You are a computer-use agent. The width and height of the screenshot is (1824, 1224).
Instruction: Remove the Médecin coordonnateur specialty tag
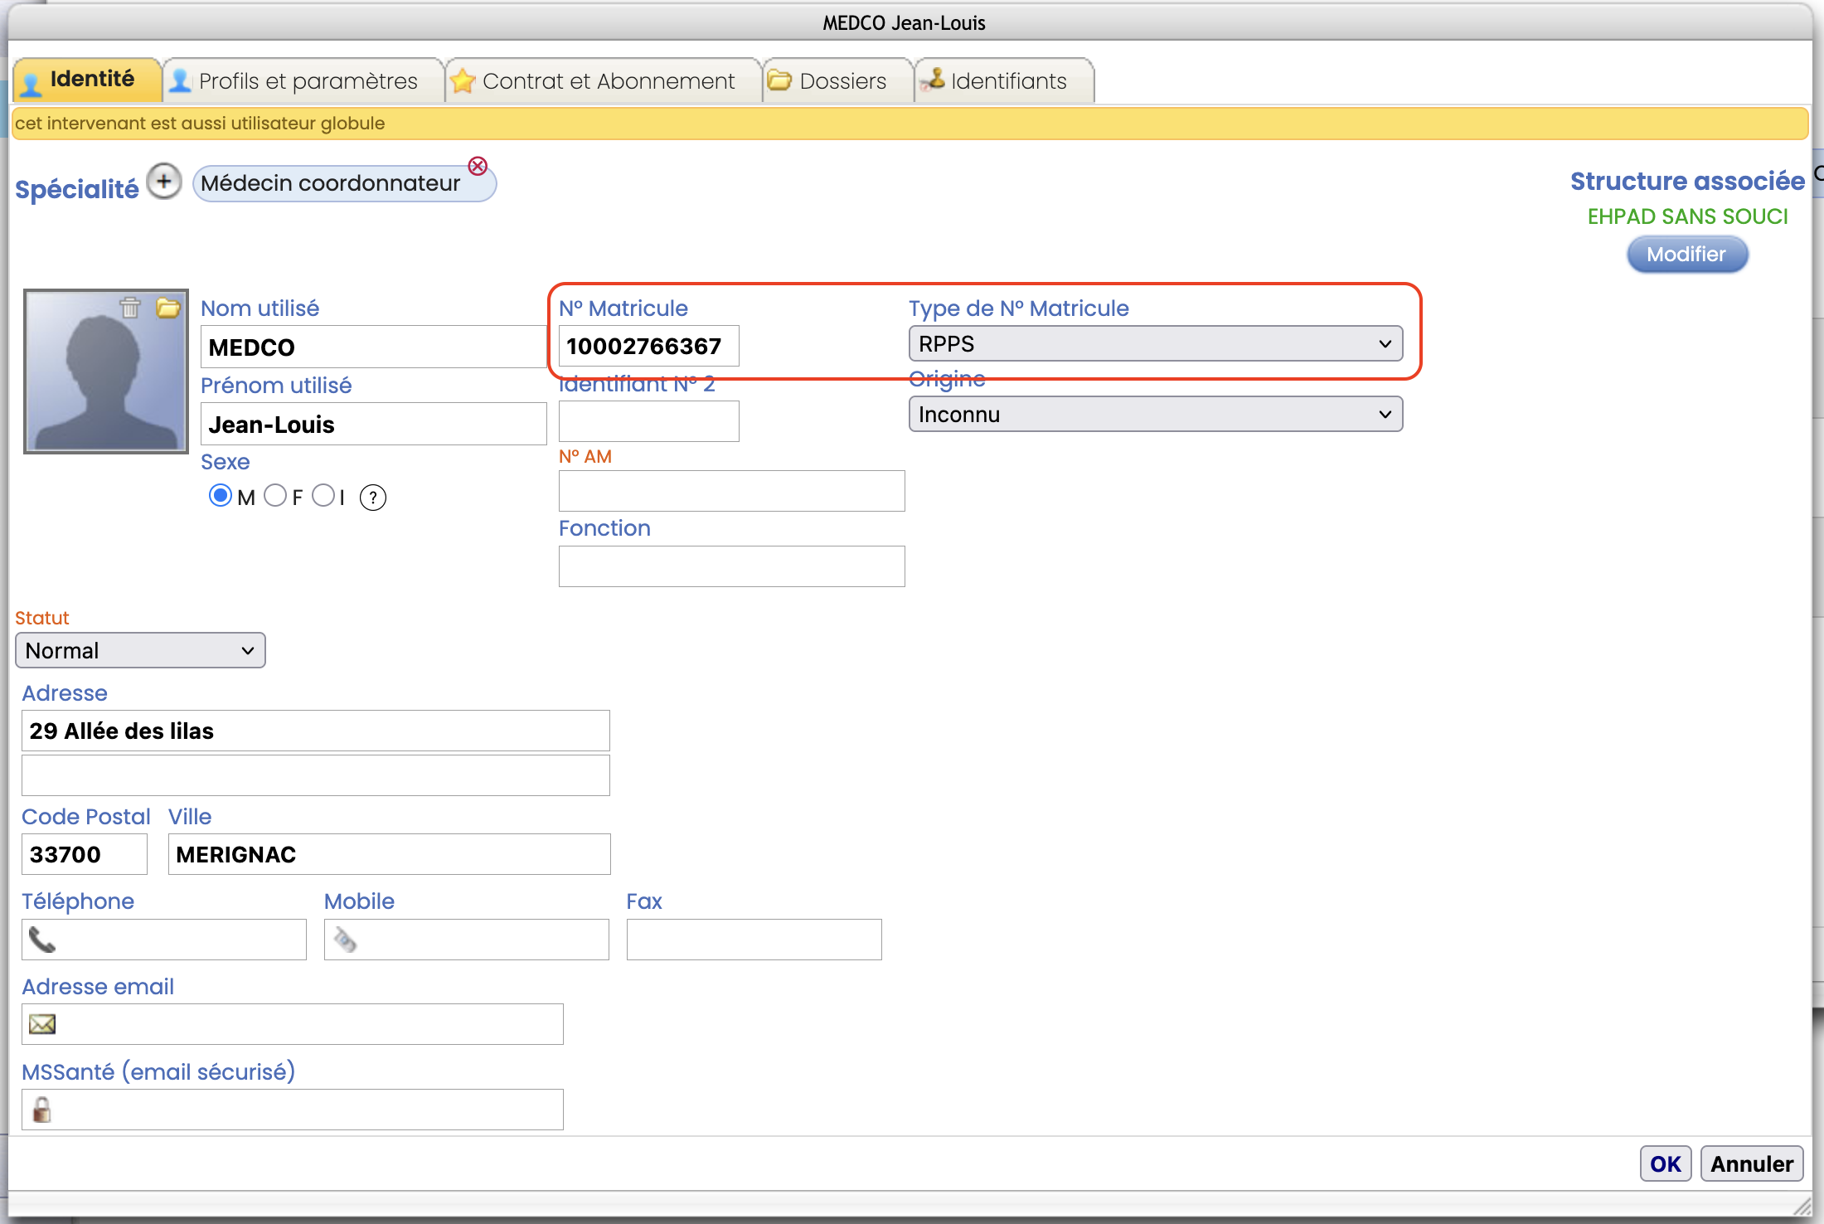tap(478, 166)
